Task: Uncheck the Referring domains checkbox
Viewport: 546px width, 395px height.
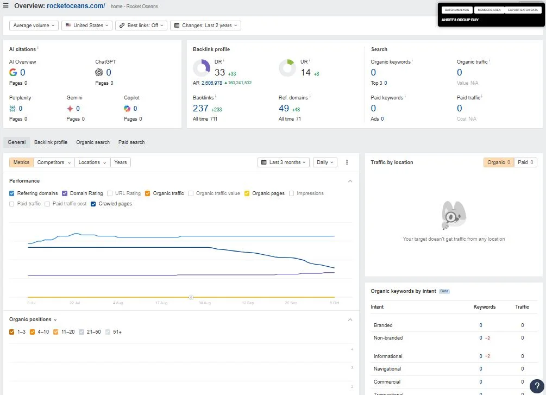Action: pyautogui.click(x=12, y=193)
